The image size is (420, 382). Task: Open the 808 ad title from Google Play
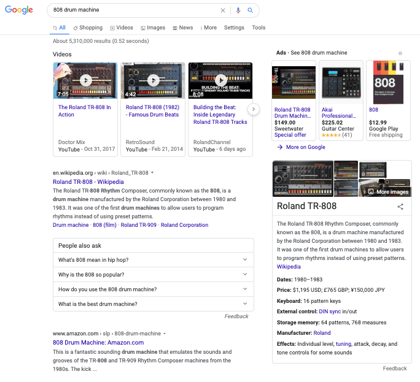373,110
